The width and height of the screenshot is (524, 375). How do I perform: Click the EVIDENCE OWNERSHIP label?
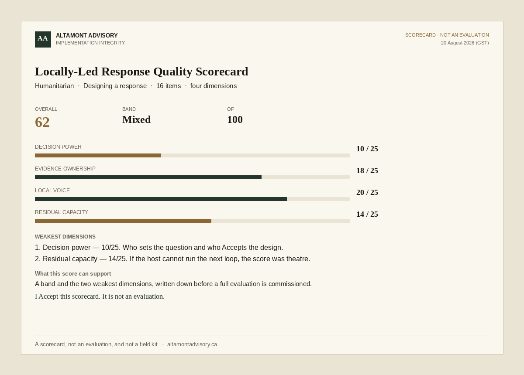(x=65, y=169)
